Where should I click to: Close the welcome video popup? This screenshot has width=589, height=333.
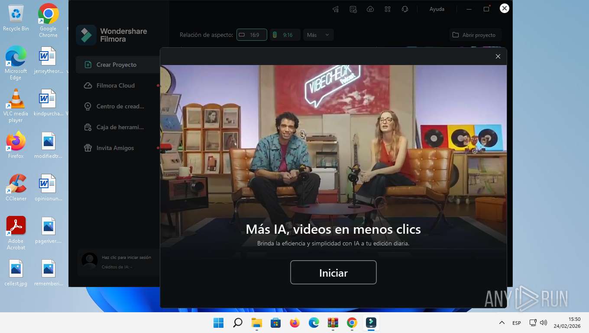click(x=498, y=56)
